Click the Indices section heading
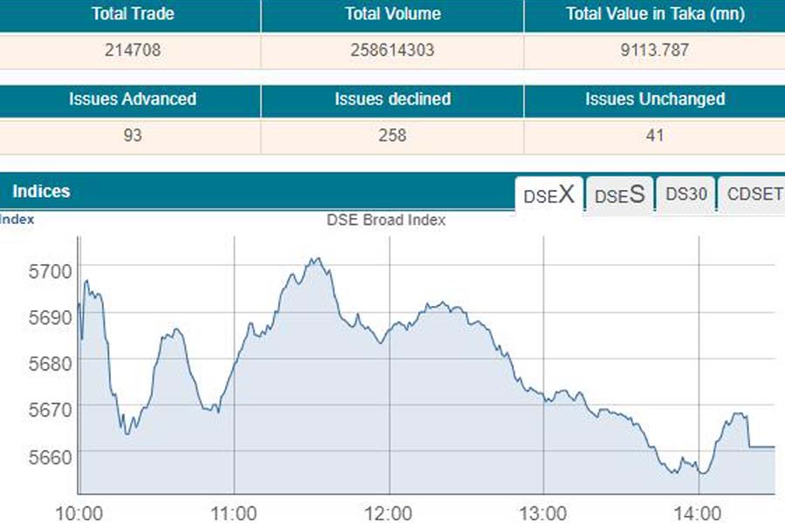Screen dimensions: 785x523 [x=41, y=191]
